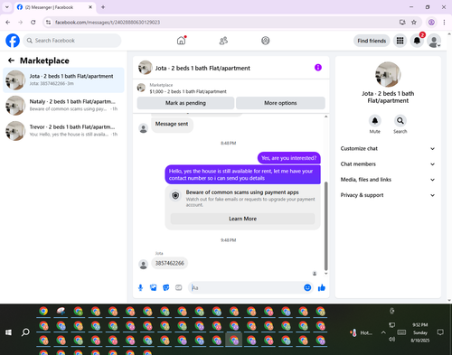Click the Marketplace back arrow
452x355 pixels.
[x=11, y=61]
